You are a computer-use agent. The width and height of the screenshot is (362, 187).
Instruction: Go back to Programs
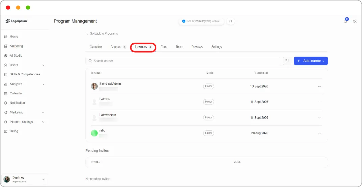click(x=102, y=34)
